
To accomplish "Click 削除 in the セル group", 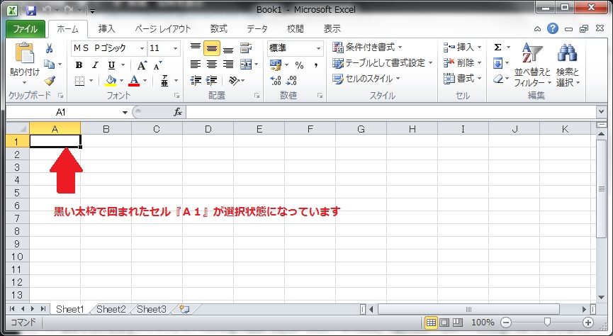I will 463,63.
